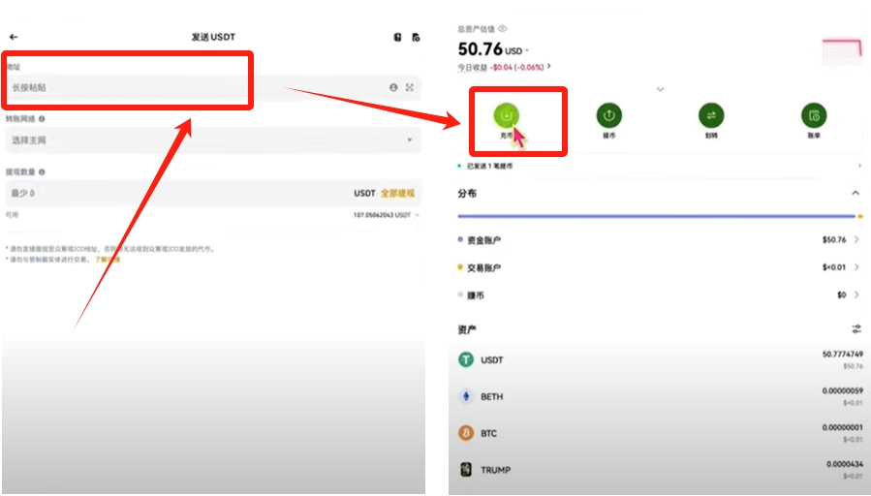Open the 选择主网 network dropdown
Screen dimensions: 871x496
(213, 139)
